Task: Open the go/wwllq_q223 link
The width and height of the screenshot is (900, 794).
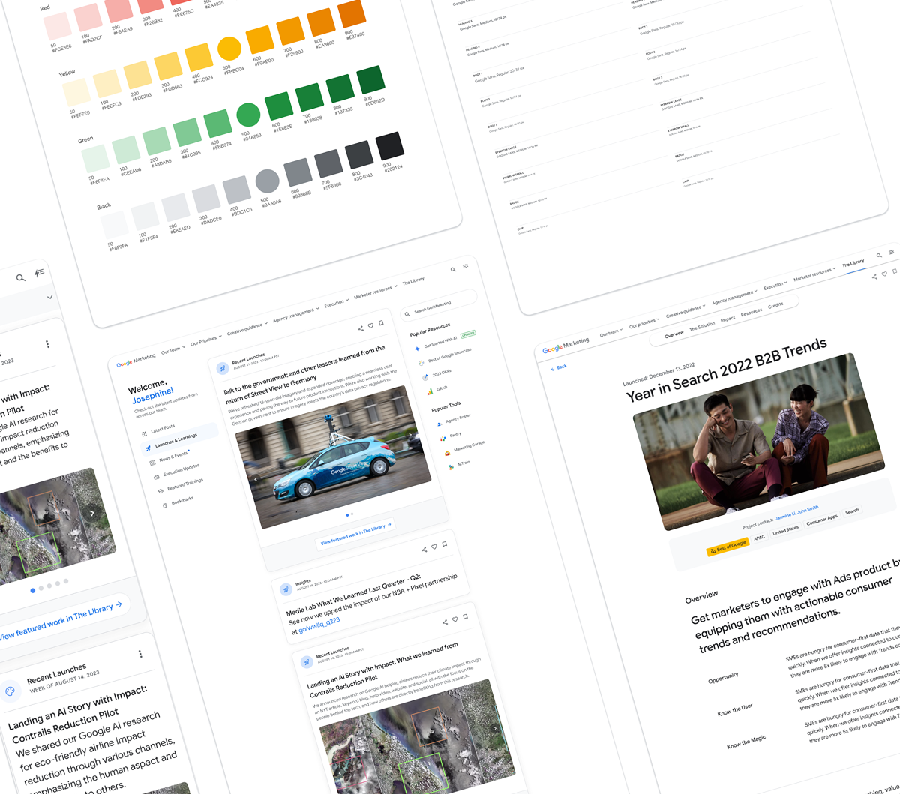Action: pyautogui.click(x=319, y=625)
